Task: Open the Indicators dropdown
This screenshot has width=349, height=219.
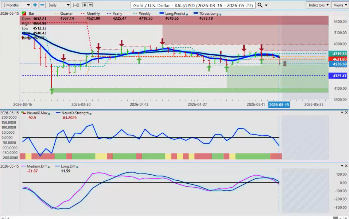Action: [x=318, y=5]
